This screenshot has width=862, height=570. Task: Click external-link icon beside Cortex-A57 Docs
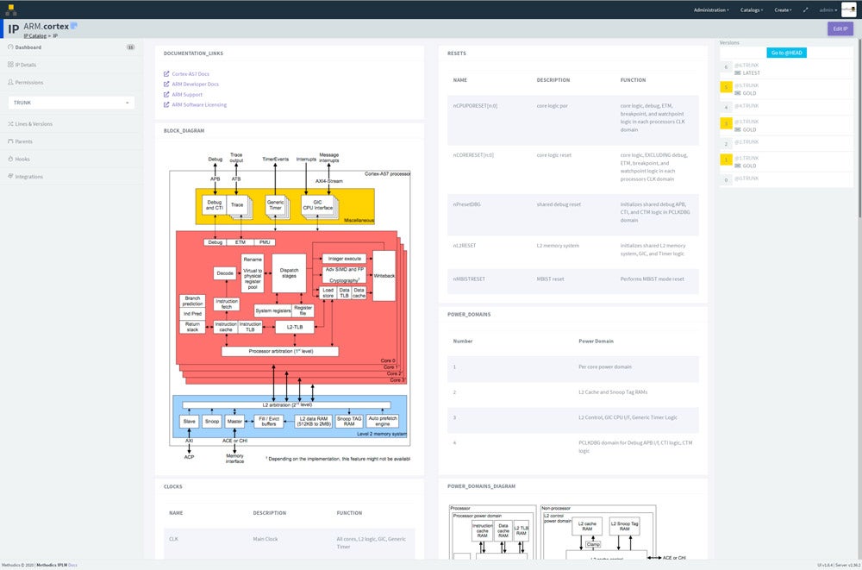[x=166, y=73]
